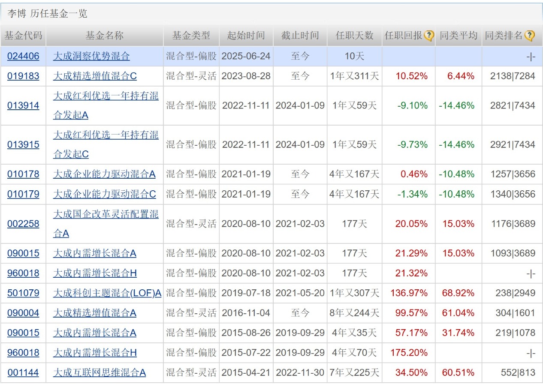
Task: Open fund code 501079 link
Action: (23, 293)
